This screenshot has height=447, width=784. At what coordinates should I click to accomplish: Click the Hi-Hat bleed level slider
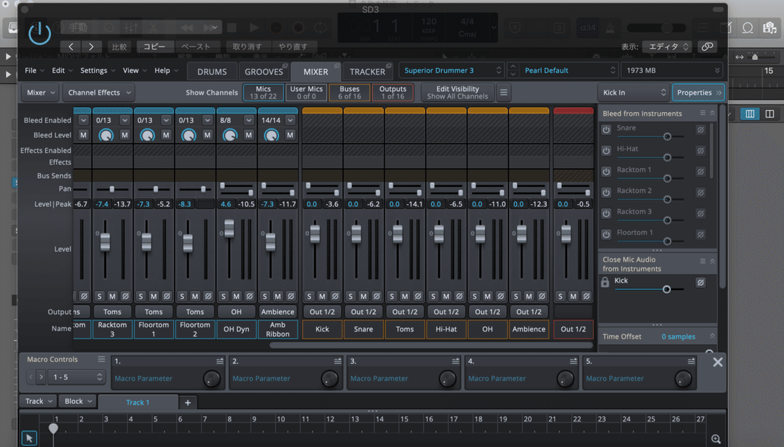point(666,157)
